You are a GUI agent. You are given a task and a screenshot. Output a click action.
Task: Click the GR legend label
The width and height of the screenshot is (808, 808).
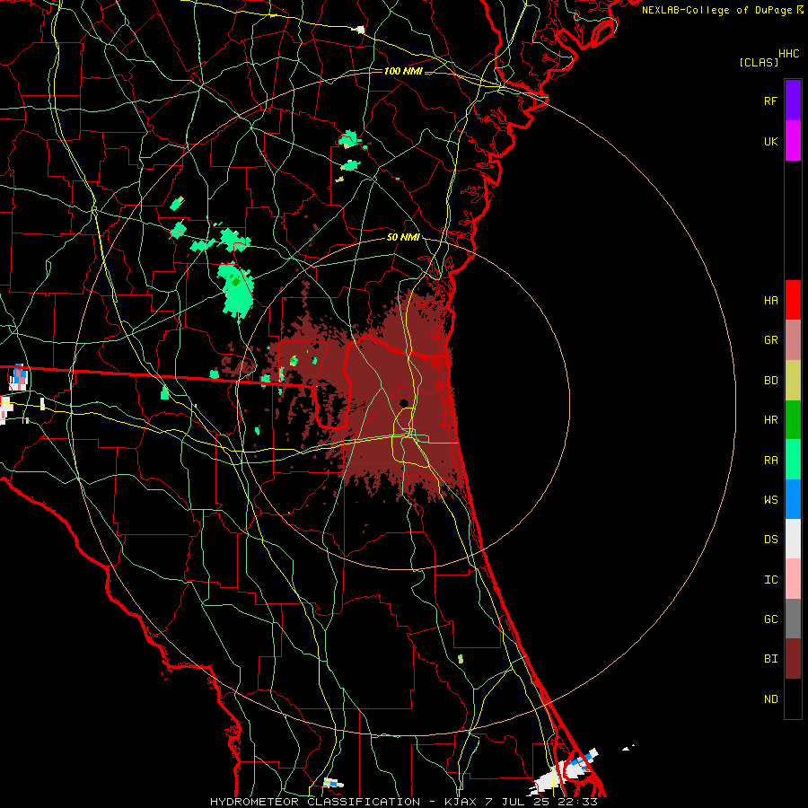[771, 340]
